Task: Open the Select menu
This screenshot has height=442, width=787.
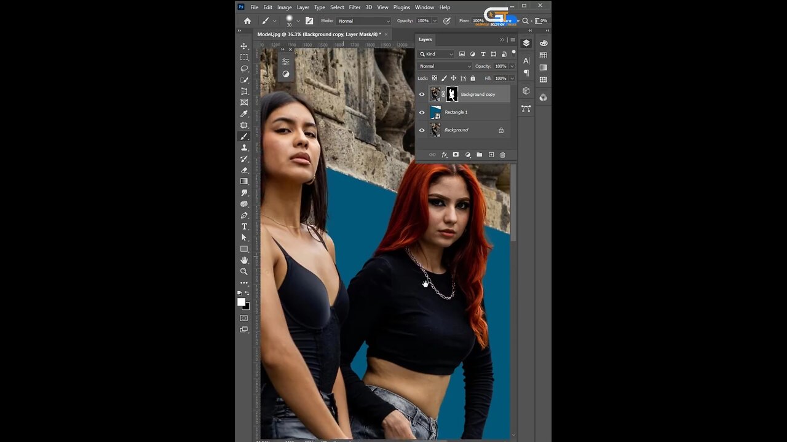Action: tap(337, 7)
